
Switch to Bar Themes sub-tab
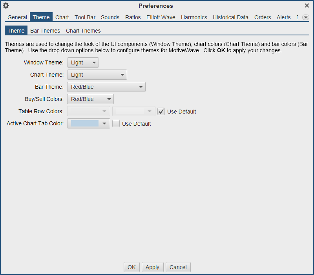(x=45, y=31)
